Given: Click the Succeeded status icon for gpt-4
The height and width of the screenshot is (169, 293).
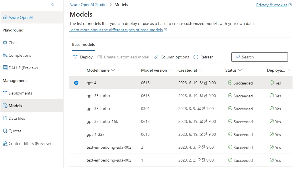Looking at the screenshot, I should point(230,82).
